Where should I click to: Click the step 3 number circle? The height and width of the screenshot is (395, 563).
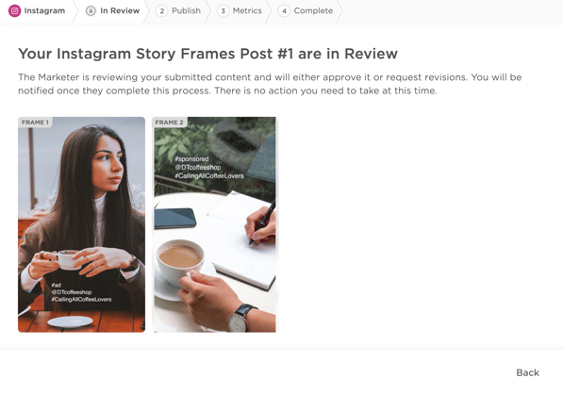click(x=223, y=10)
